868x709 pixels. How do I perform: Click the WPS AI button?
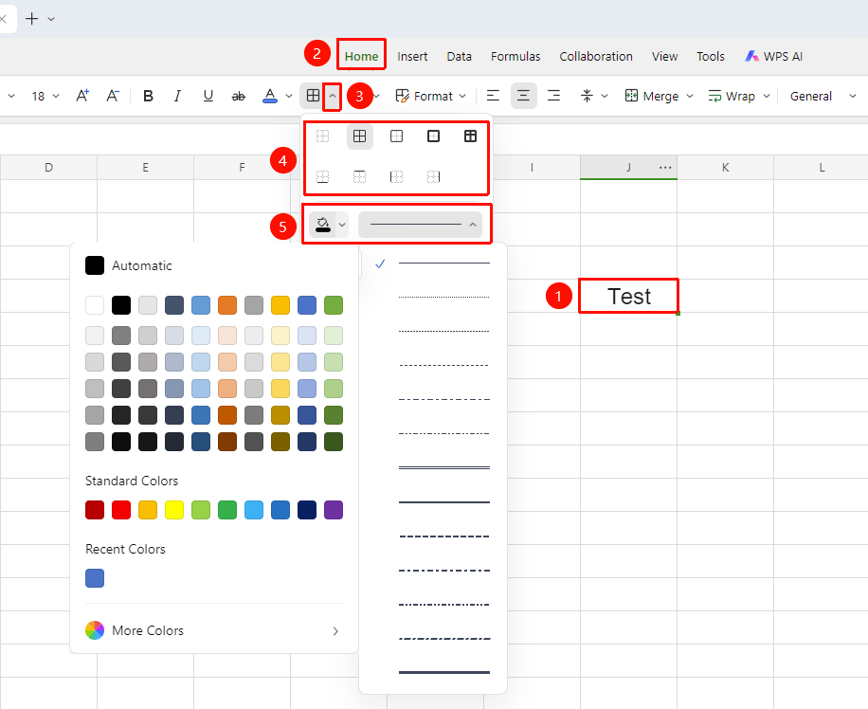[774, 57]
